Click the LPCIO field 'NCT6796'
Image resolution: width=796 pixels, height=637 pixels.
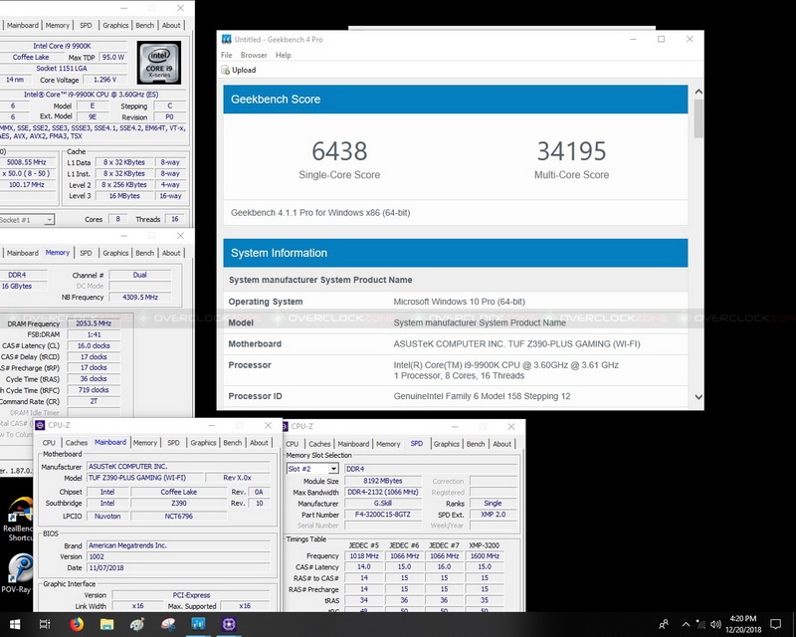(x=179, y=517)
